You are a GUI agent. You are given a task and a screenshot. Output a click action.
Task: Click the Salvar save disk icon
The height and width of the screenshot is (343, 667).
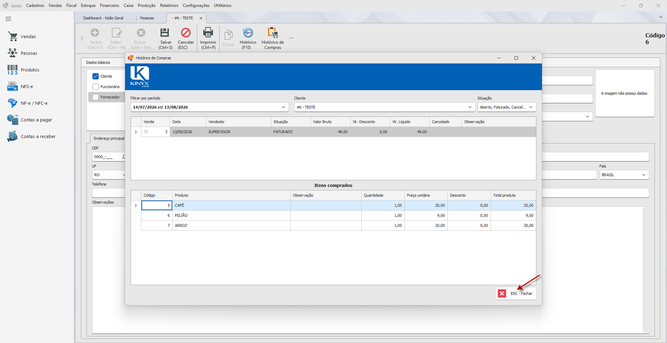pyautogui.click(x=165, y=33)
